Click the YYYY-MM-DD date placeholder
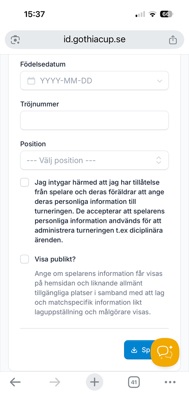Viewport: 189px width, 409px height. tap(66, 81)
